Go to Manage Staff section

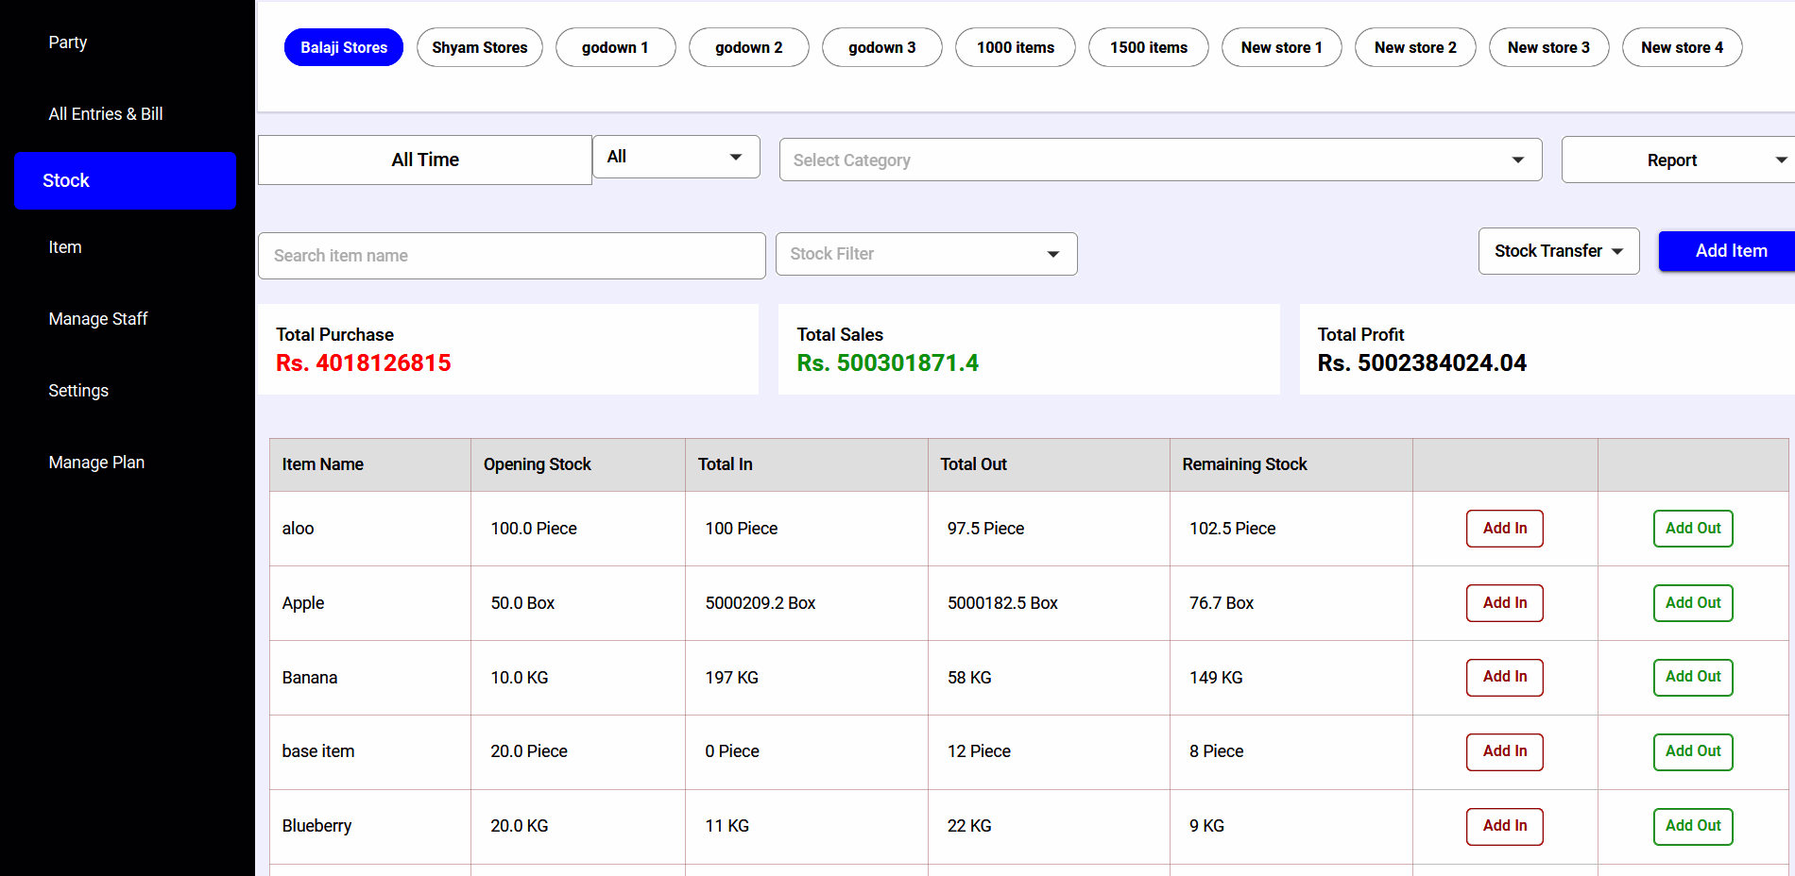(x=97, y=319)
